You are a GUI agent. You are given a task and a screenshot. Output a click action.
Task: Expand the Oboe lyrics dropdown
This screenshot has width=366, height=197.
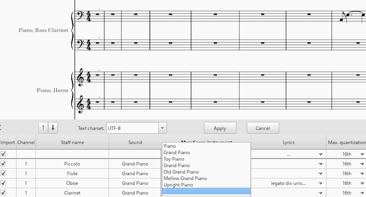click(x=320, y=184)
